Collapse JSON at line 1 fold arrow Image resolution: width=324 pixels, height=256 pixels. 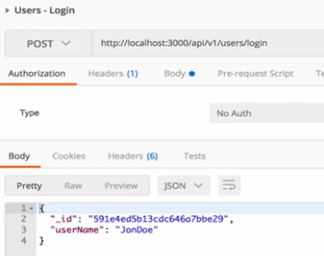click(32, 208)
